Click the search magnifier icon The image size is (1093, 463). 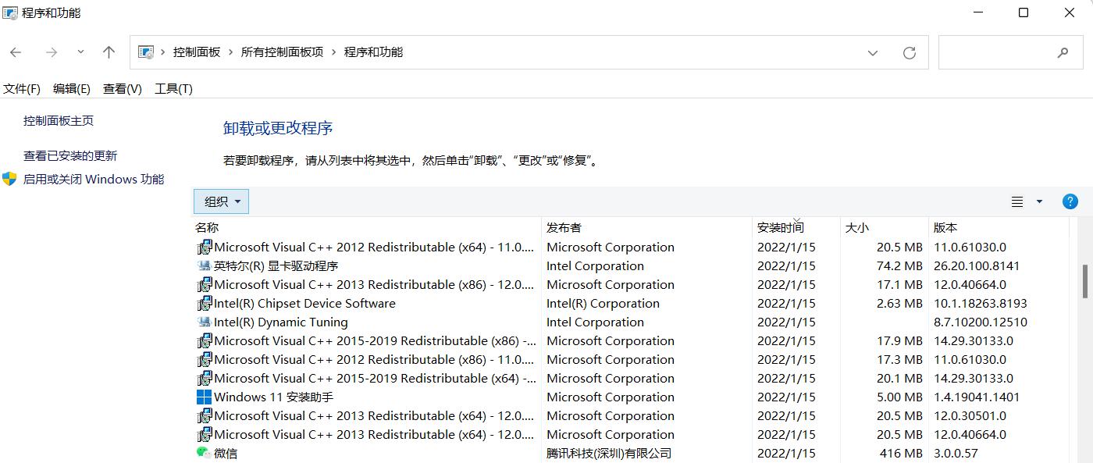tap(1063, 52)
